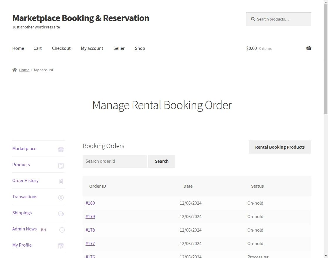This screenshot has width=328, height=258.
Task: Open order #180 link
Action: pos(90,203)
